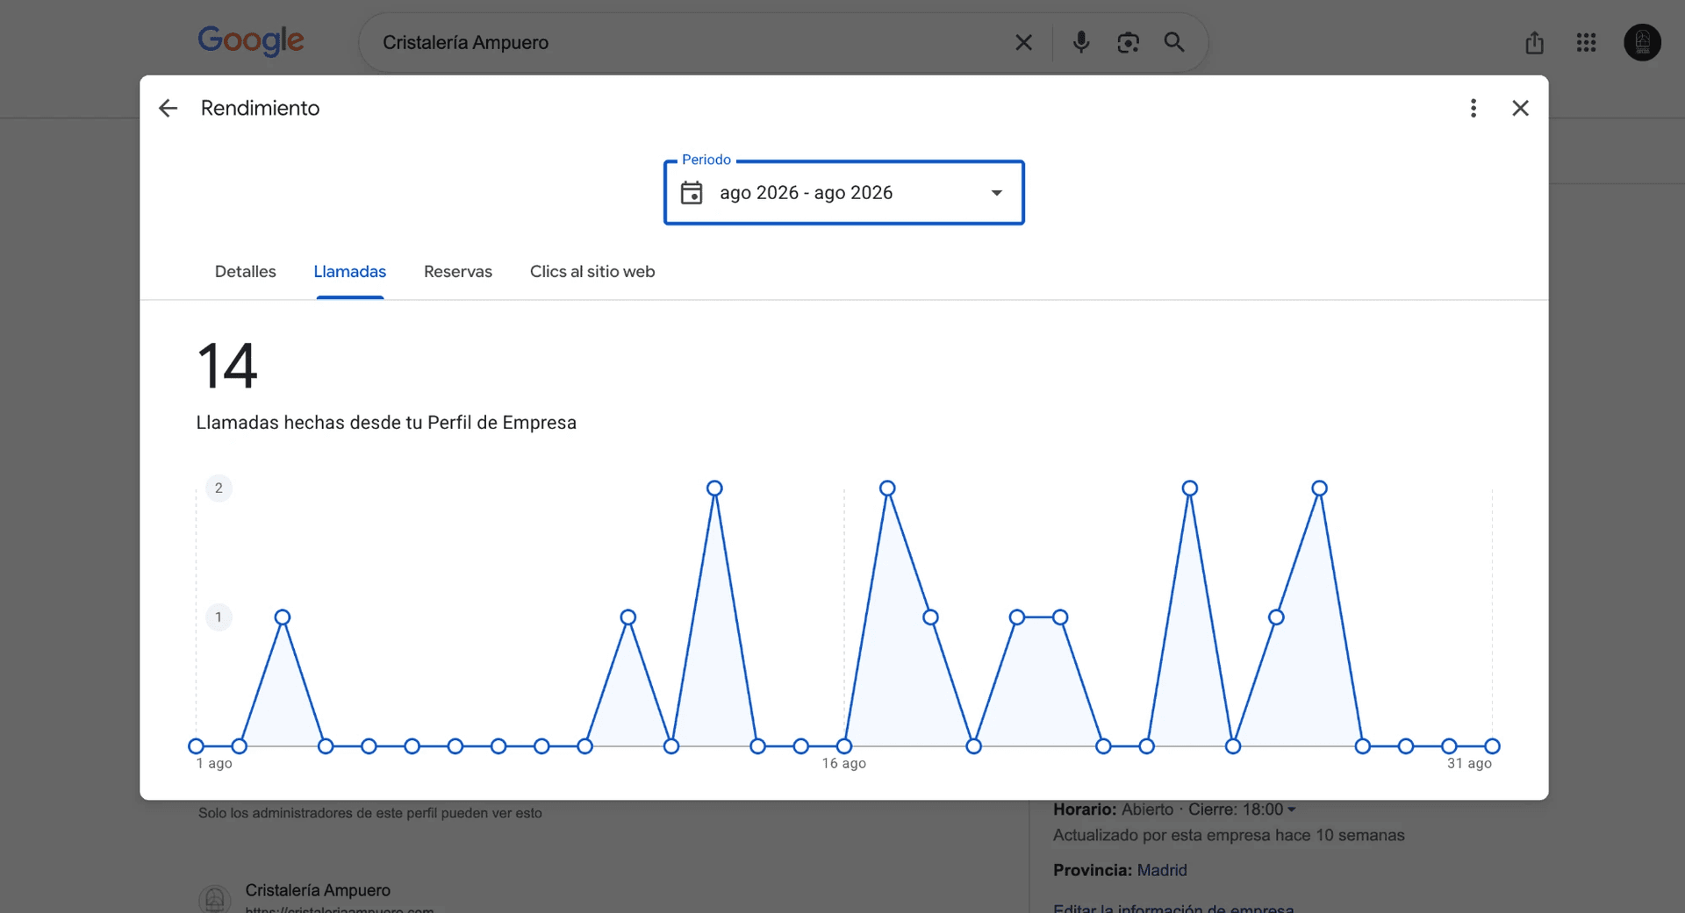Click the Google logo

pyautogui.click(x=251, y=40)
